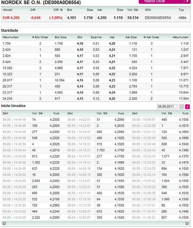Click the current price EUR 4,200
Screen dimensions: 193x228
coord(11,18)
